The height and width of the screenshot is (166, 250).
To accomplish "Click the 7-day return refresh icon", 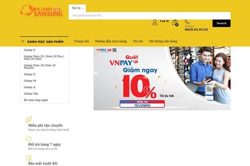I will click(x=29, y=139).
